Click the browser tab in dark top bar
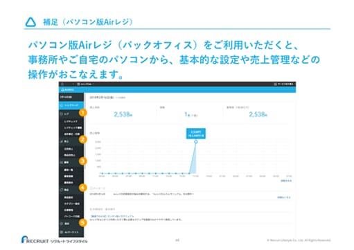The width and height of the screenshot is (354, 250). 85,84
